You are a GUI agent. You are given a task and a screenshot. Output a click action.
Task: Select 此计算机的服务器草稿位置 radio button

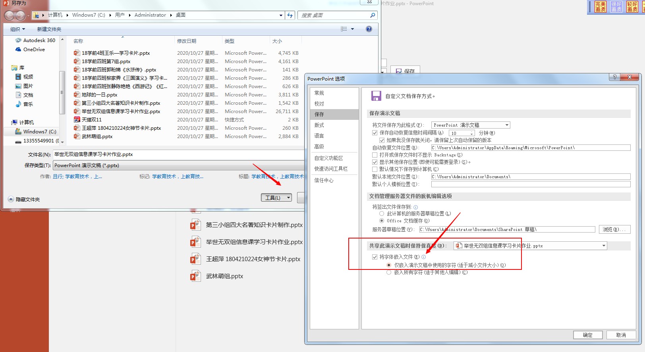382,214
